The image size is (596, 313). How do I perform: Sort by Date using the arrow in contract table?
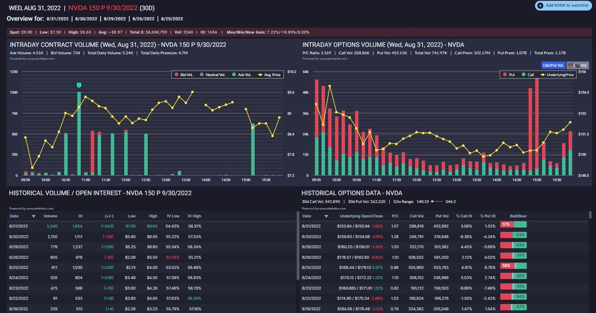[34, 216]
